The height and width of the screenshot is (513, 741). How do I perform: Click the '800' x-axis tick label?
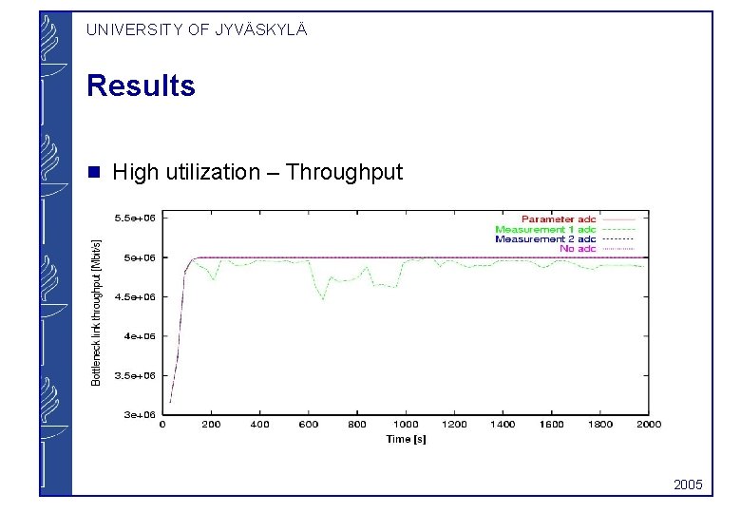pyautogui.click(x=357, y=425)
